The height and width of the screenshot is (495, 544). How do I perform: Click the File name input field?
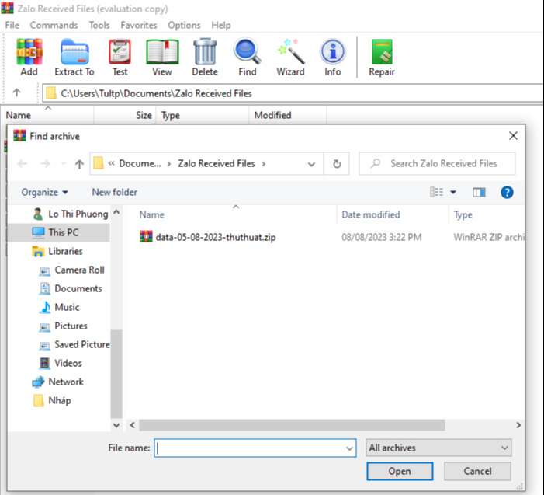tap(255, 448)
